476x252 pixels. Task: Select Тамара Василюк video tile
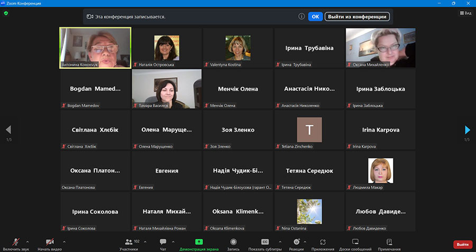pos(167,89)
